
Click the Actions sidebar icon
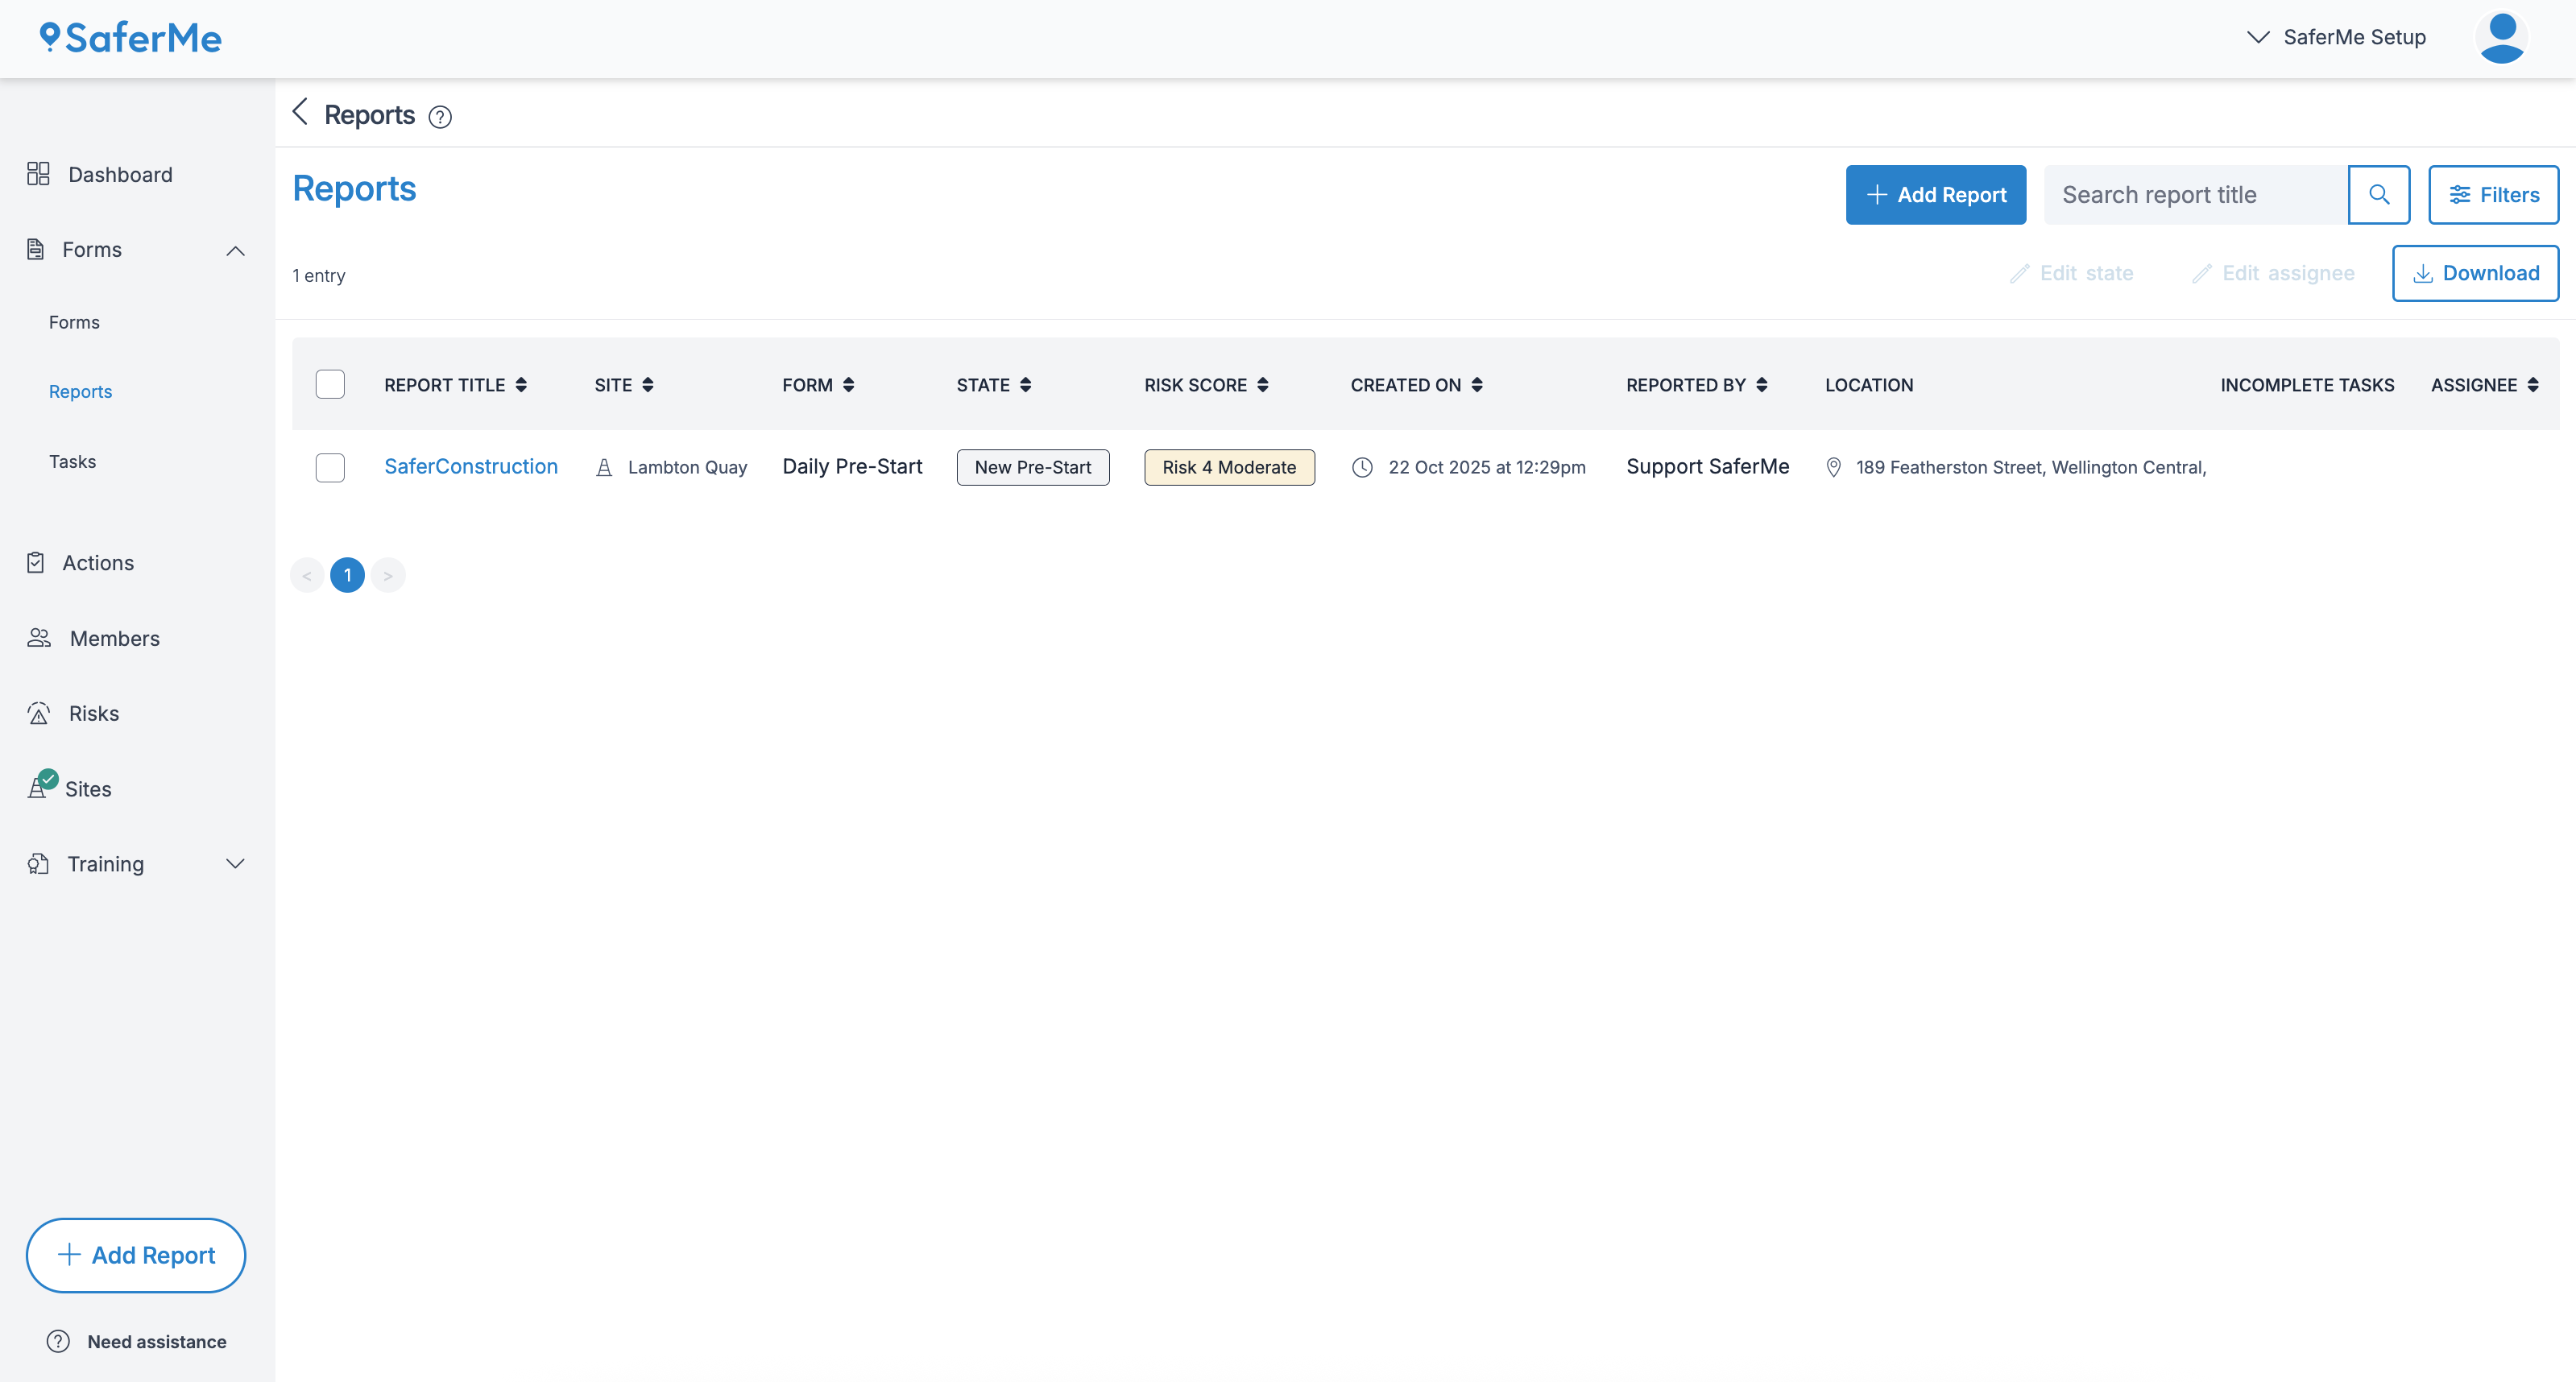click(37, 562)
